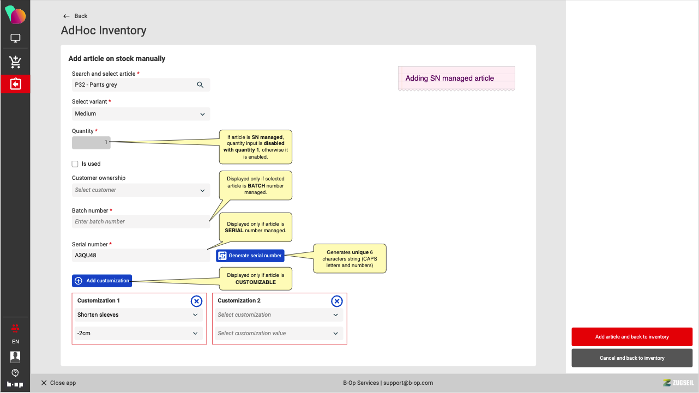Click the app logo at top left
Viewport: 699px width, 393px height.
coord(15,15)
